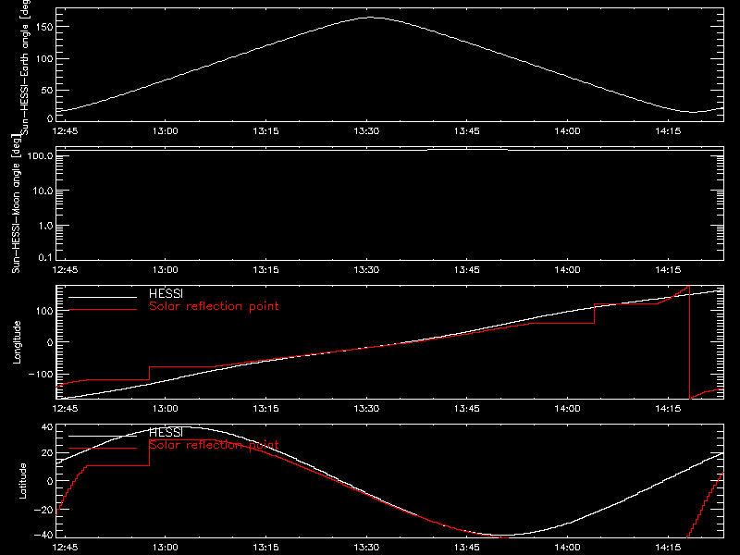Click the -40 tick on Latitude axis
This screenshot has height=555, width=740.
(43, 535)
